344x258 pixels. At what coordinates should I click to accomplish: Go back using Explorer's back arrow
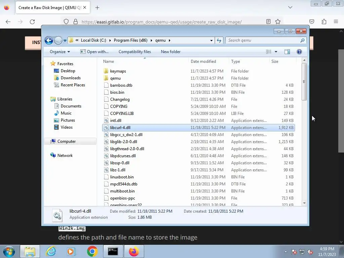coord(49,40)
